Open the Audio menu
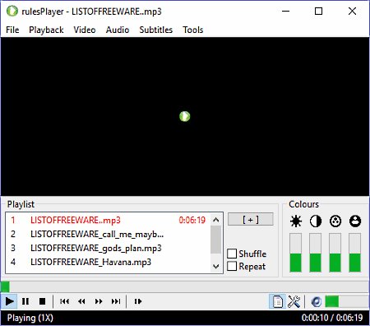Viewport: 370px width, 326px height. [x=118, y=30]
